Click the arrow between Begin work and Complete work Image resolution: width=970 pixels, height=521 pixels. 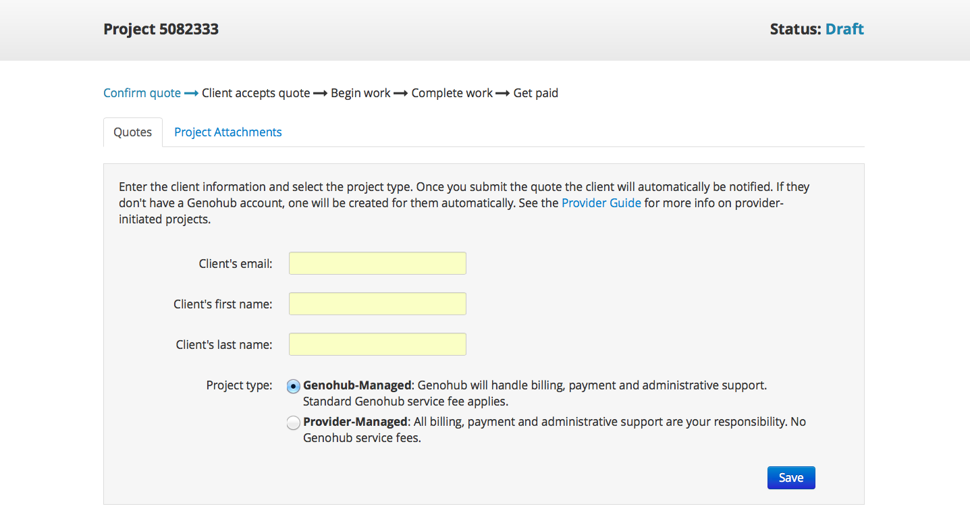tap(400, 93)
